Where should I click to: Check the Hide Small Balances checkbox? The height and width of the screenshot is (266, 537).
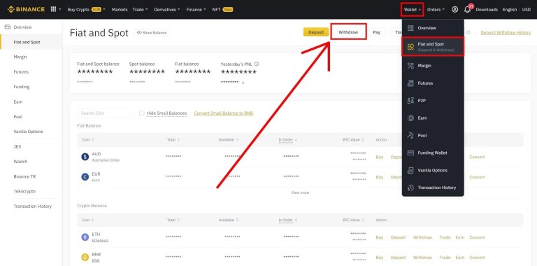(142, 113)
